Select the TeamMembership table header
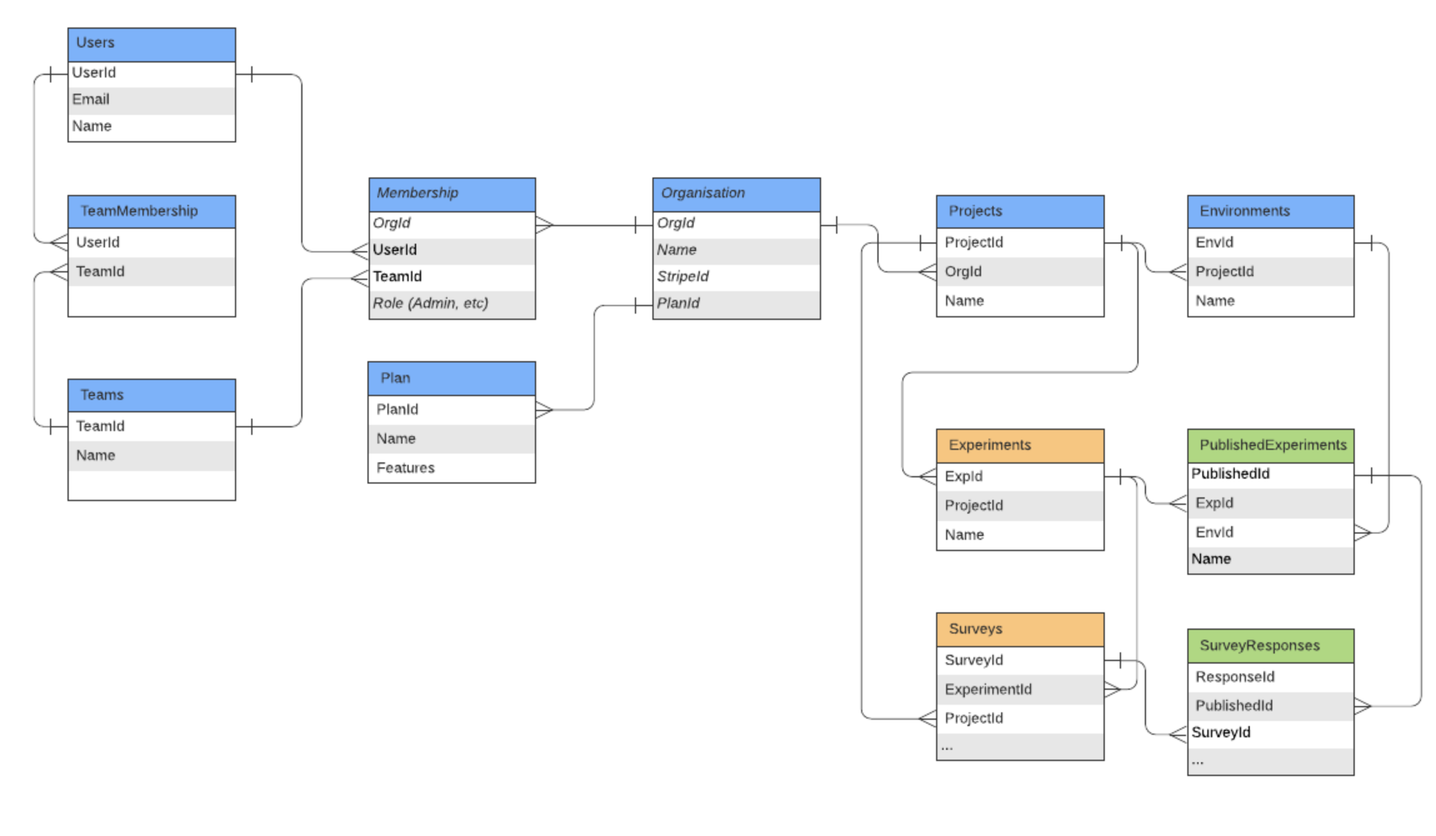The image size is (1436, 836). pyautogui.click(x=151, y=211)
